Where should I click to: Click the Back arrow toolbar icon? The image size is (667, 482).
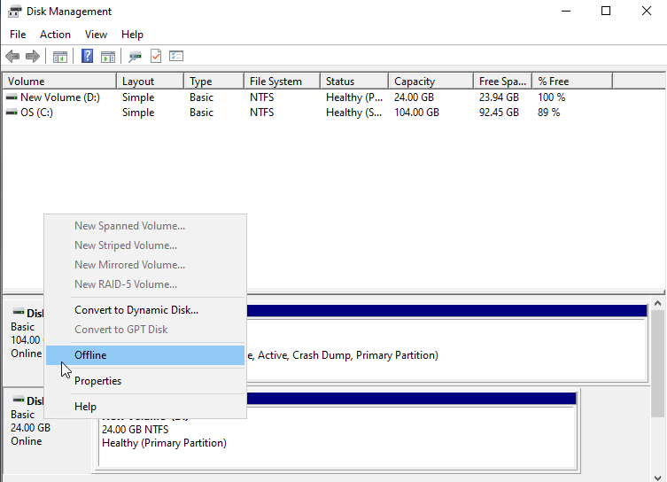tap(12, 57)
